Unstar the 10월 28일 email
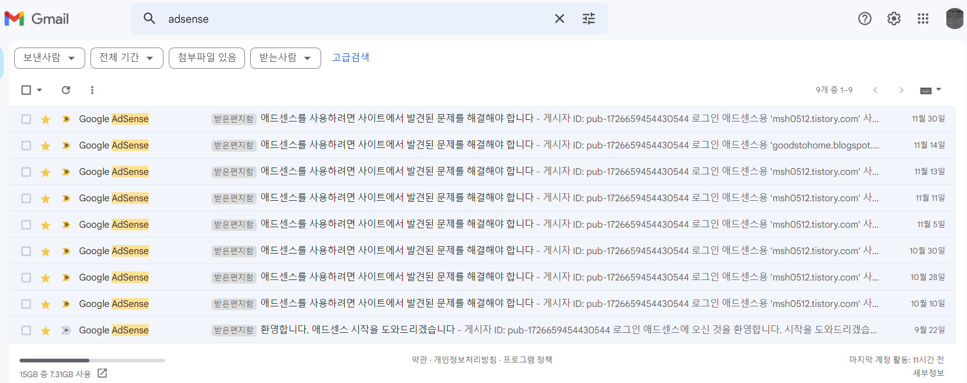Screen dimensions: 967x383 pyautogui.click(x=45, y=278)
